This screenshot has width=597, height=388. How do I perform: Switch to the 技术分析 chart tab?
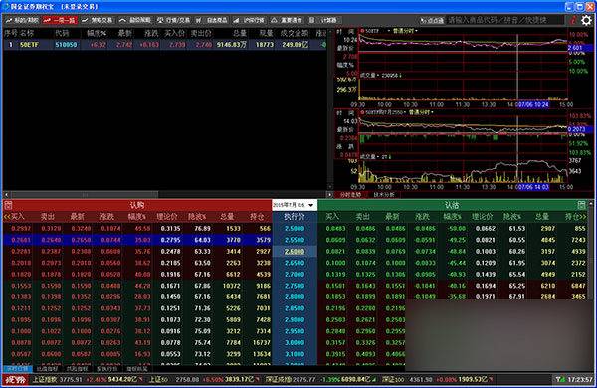[384, 195]
